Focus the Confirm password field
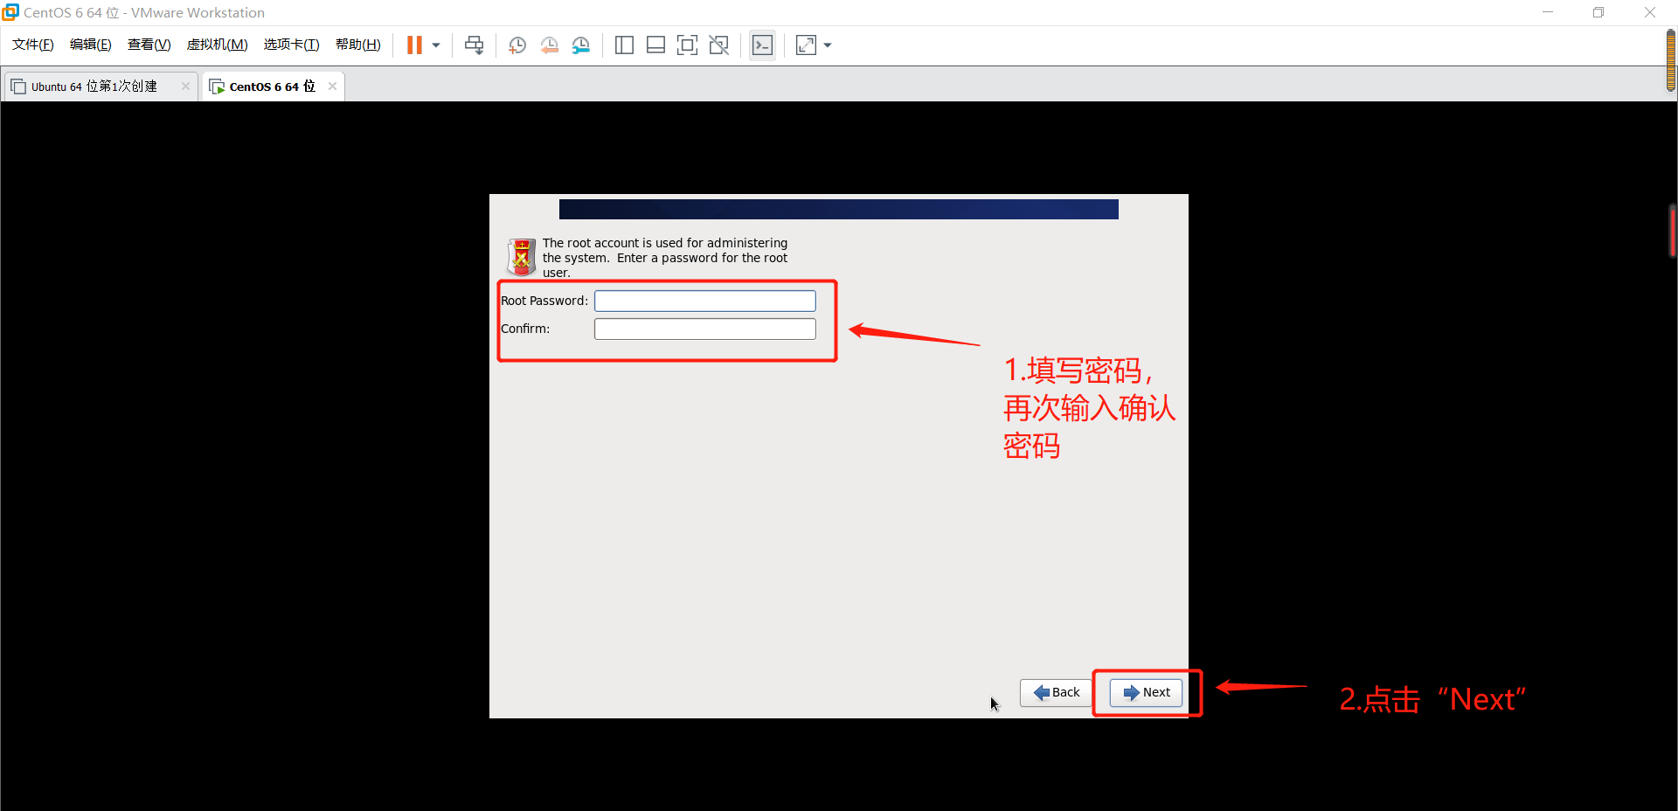 pyautogui.click(x=705, y=329)
